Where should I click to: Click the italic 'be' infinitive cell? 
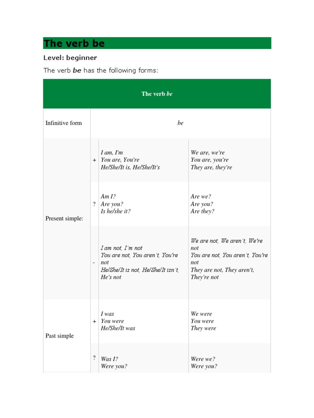tap(180, 123)
